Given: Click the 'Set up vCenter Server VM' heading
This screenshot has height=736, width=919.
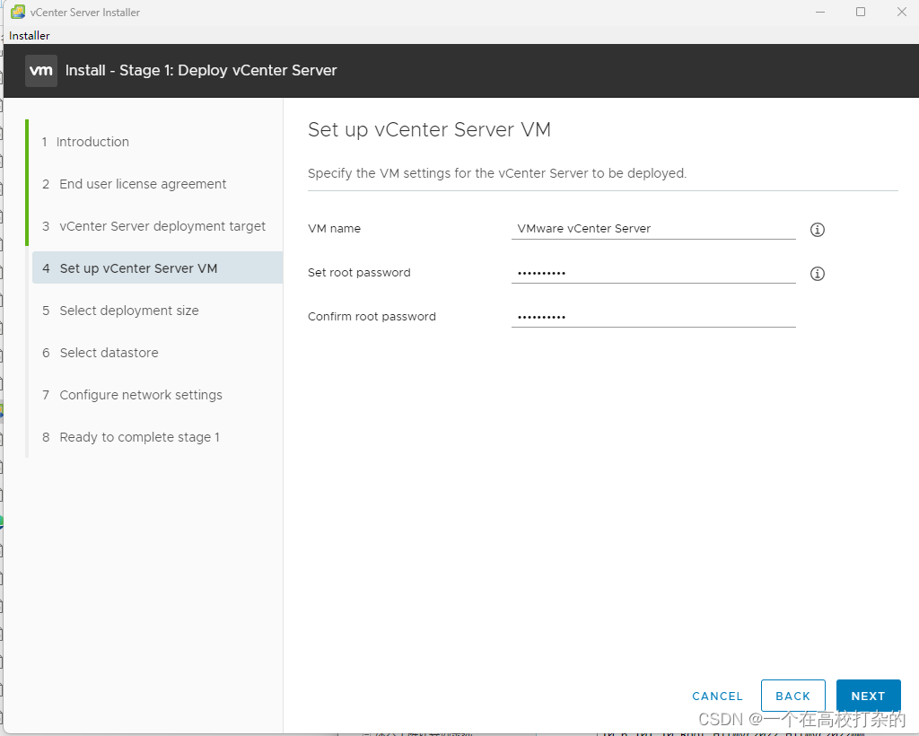Looking at the screenshot, I should (x=429, y=129).
